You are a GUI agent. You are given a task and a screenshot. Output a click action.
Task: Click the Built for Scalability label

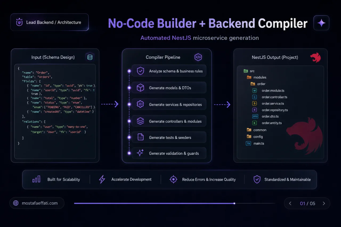click(x=64, y=179)
